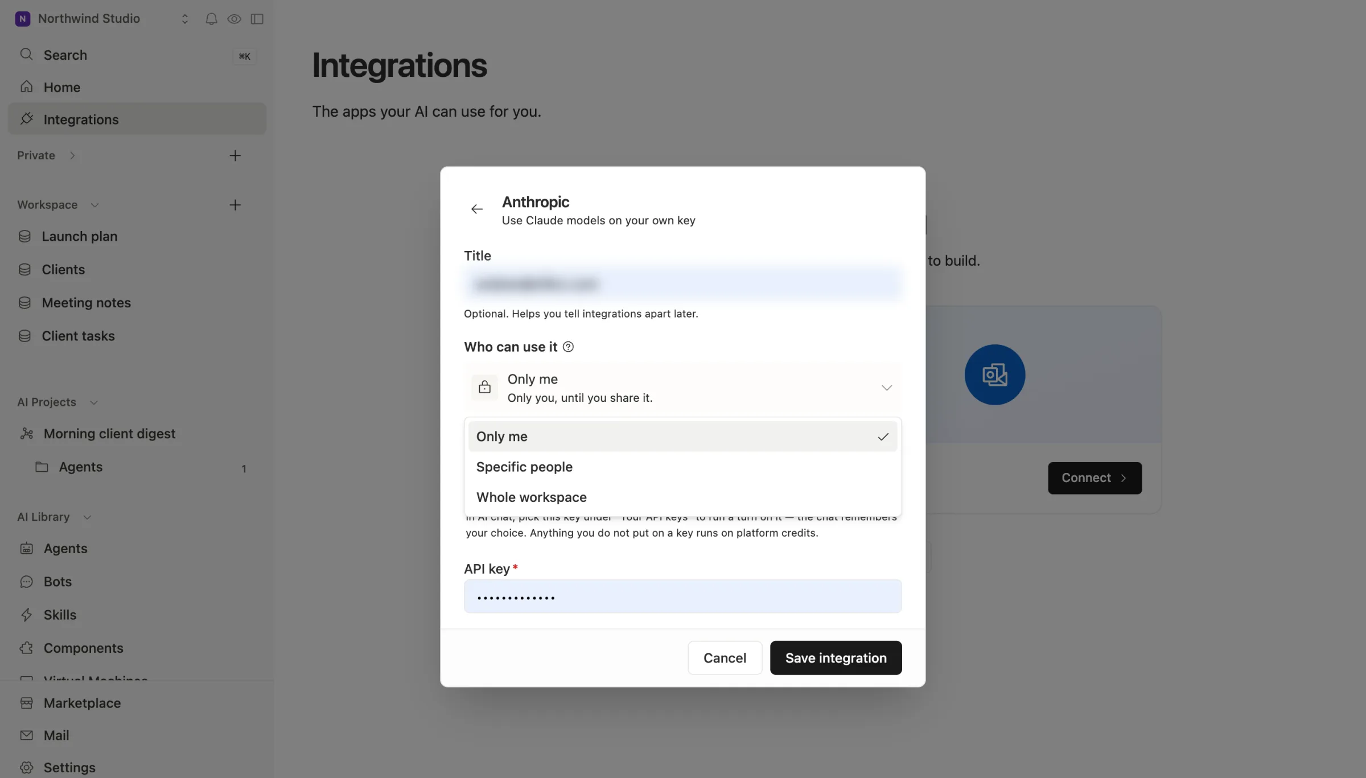This screenshot has height=778, width=1366.
Task: Choose Whole workspace in the access list
Action: pos(682,497)
